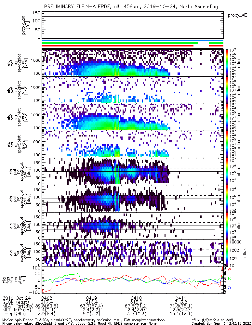The width and height of the screenshot is (252, 325).
Task: Click the 'GLON (east)' row label
Action: pos(15,302)
